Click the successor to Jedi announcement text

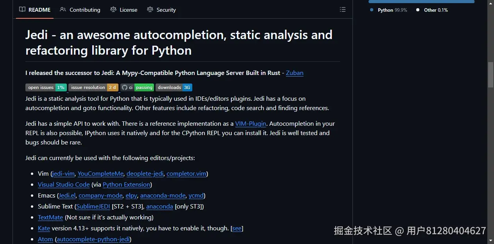pyautogui.click(x=153, y=73)
